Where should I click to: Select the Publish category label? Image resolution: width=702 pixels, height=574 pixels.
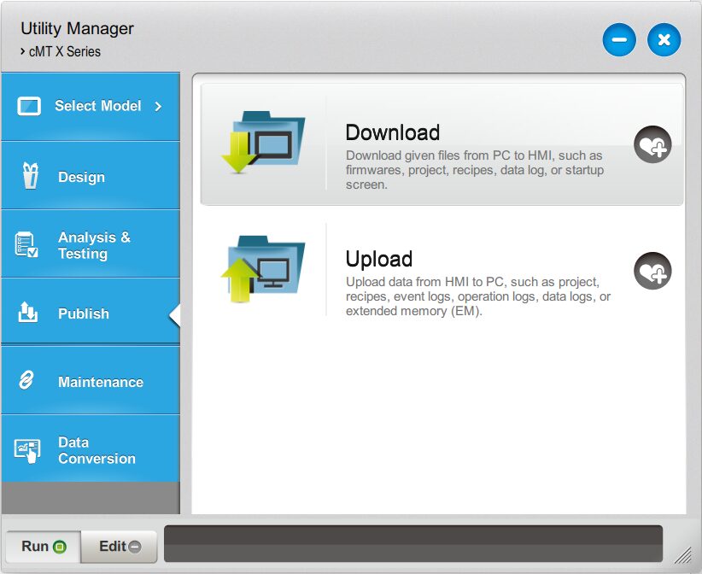pyautogui.click(x=84, y=313)
